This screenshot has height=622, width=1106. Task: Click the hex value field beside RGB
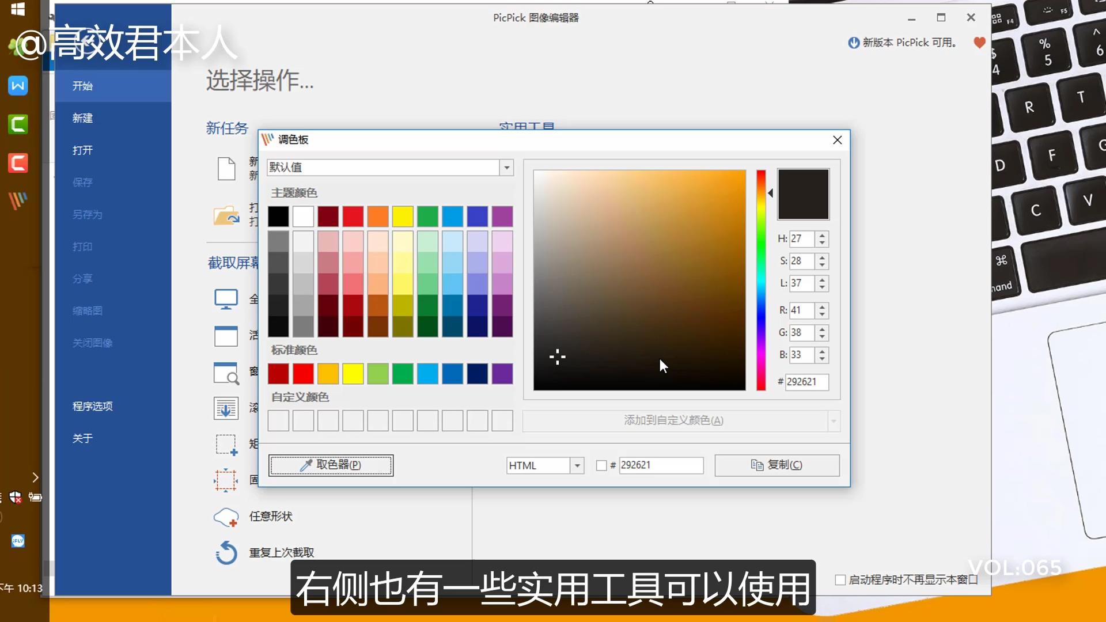click(806, 382)
